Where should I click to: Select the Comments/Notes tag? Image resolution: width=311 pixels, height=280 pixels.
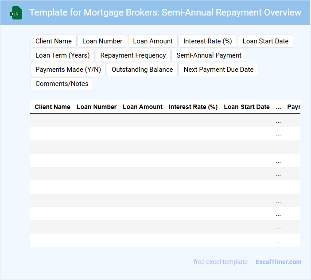pos(62,84)
